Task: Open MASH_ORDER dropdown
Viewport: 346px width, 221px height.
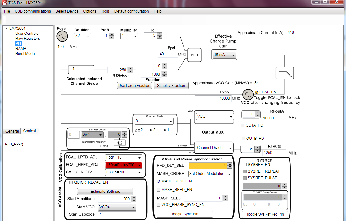Action: pyautogui.click(x=210, y=174)
